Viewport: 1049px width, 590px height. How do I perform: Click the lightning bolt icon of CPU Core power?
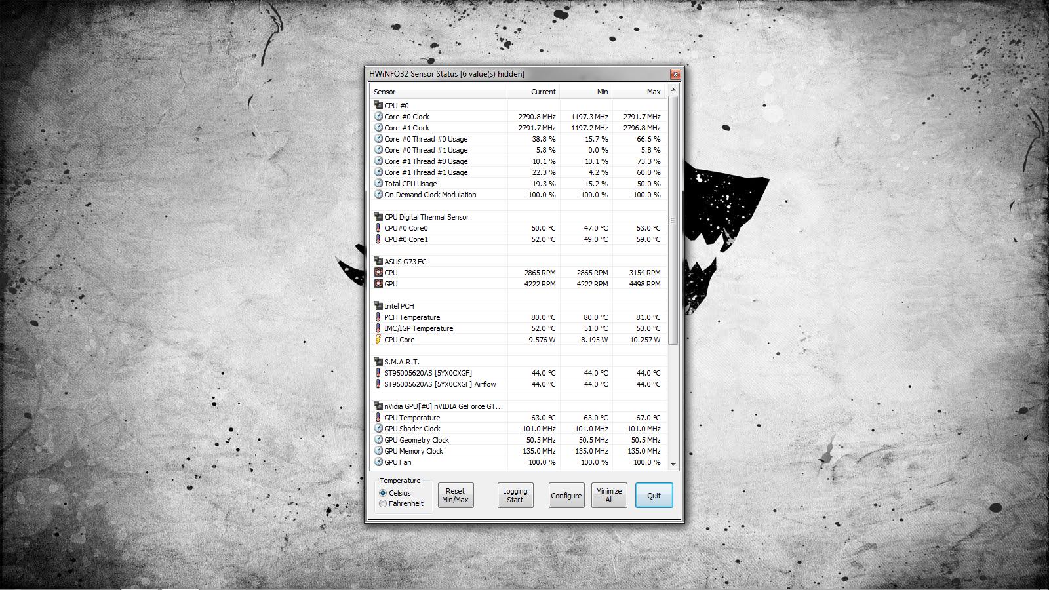(x=378, y=340)
